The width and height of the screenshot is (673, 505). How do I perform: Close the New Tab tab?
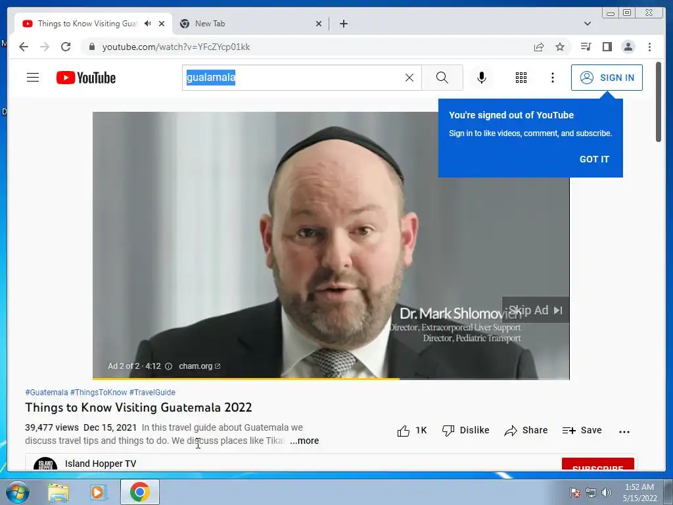(x=319, y=24)
